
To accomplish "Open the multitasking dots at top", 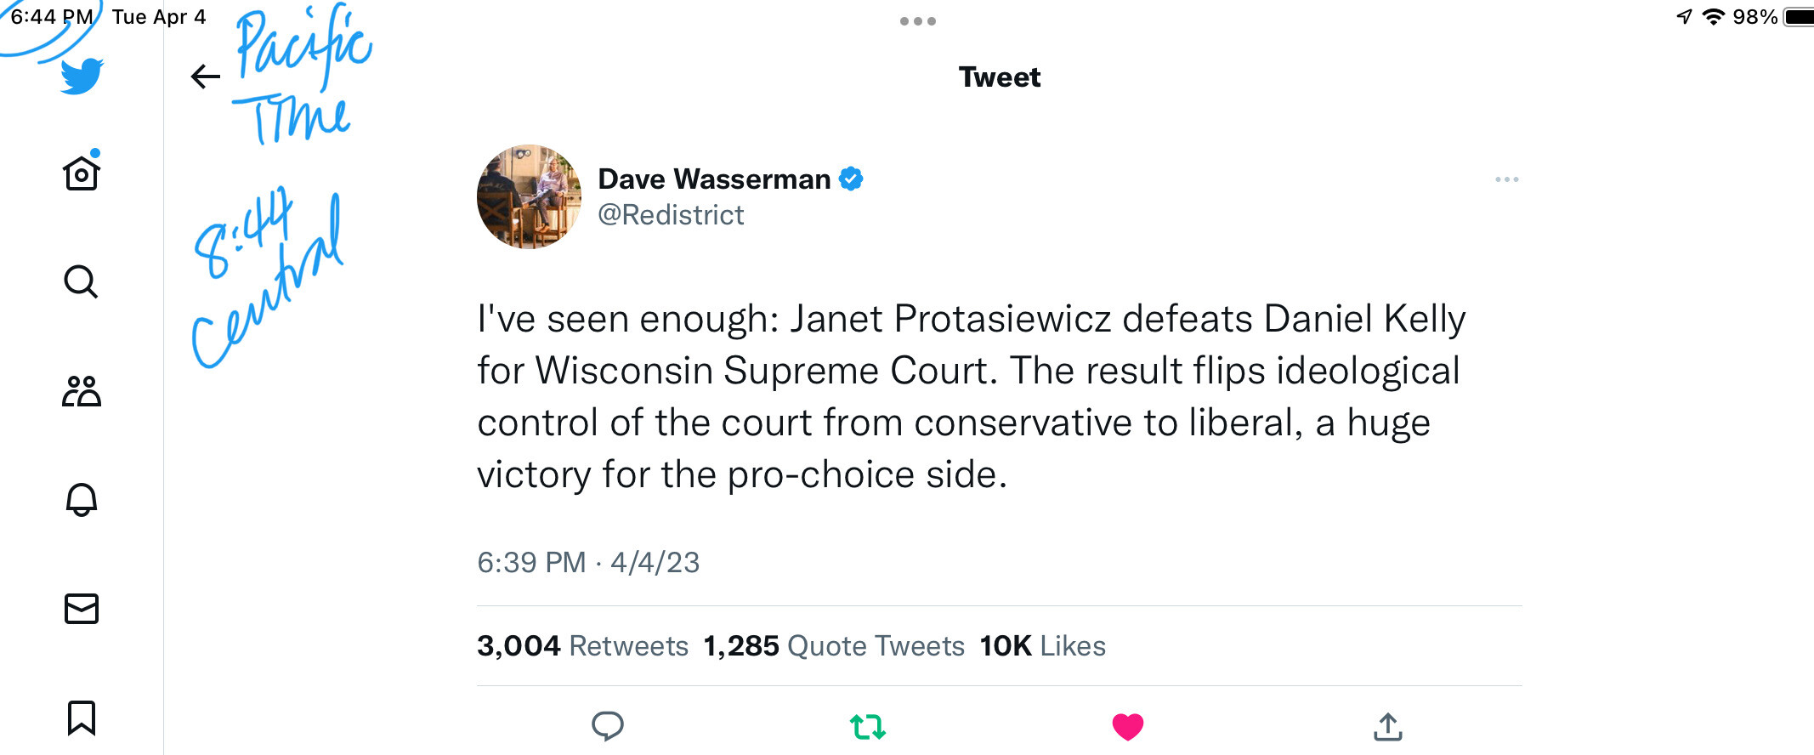I will (x=918, y=21).
